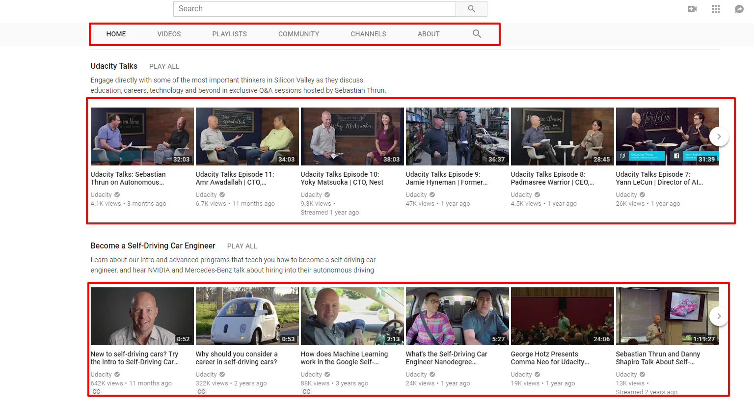Open thumbnail of Episode 11 Amr Awadallah video

[x=247, y=136]
